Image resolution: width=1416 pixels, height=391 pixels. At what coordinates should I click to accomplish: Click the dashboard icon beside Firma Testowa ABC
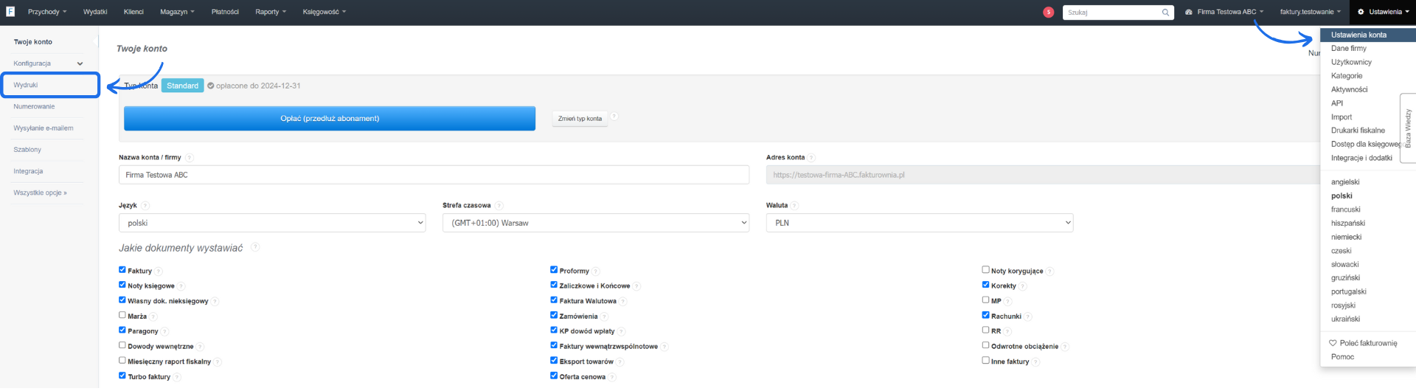coord(1189,12)
